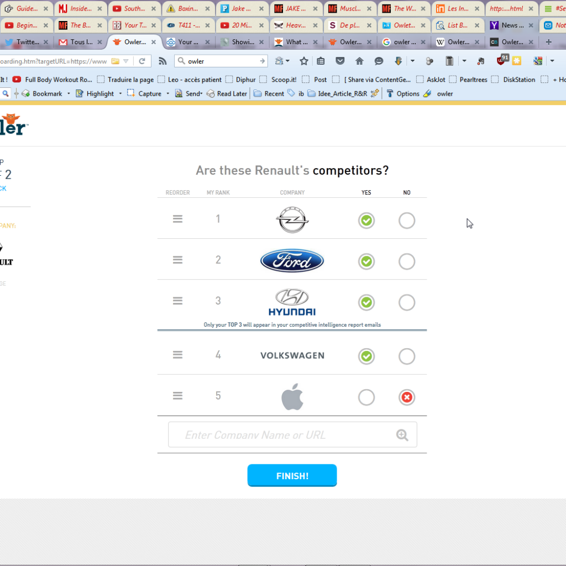Viewport: 566px width, 566px height.
Task: Click the Opel logo
Action: pyautogui.click(x=292, y=220)
